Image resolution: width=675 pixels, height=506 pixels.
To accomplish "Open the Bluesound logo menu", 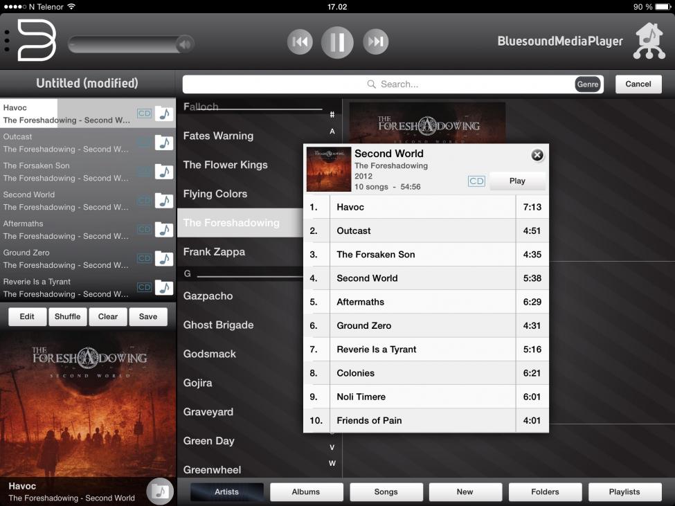I will point(37,40).
